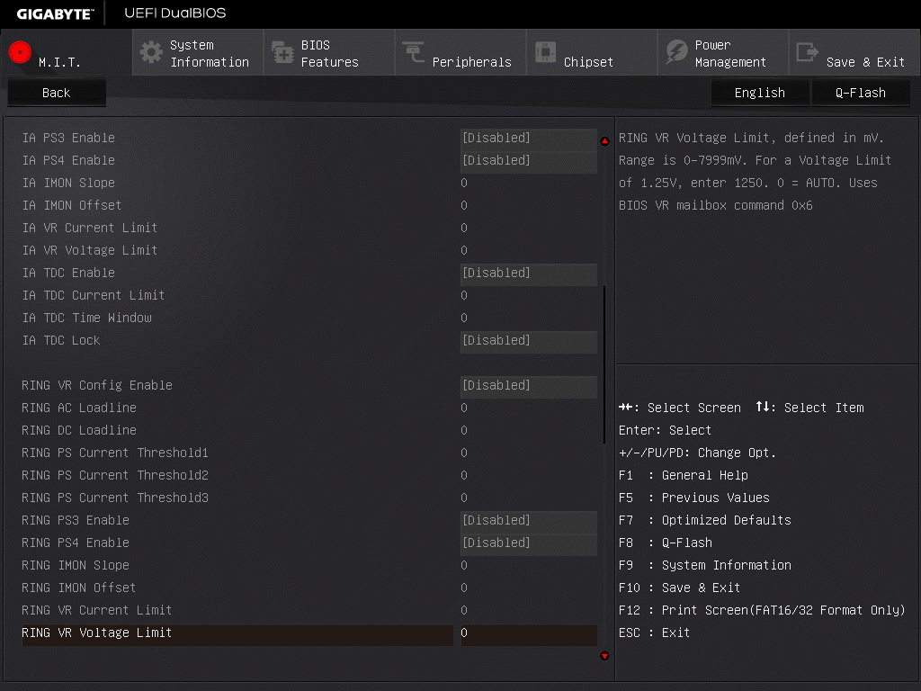Select RING PS Current Threshold3 value
Viewport: 921px width, 691px height.
(464, 498)
